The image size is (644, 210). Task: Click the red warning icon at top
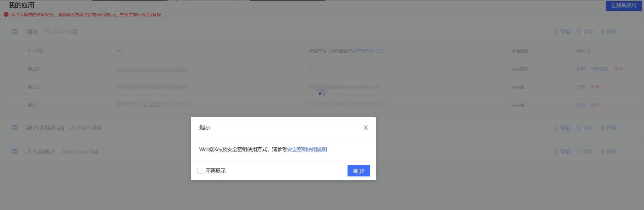(6, 15)
